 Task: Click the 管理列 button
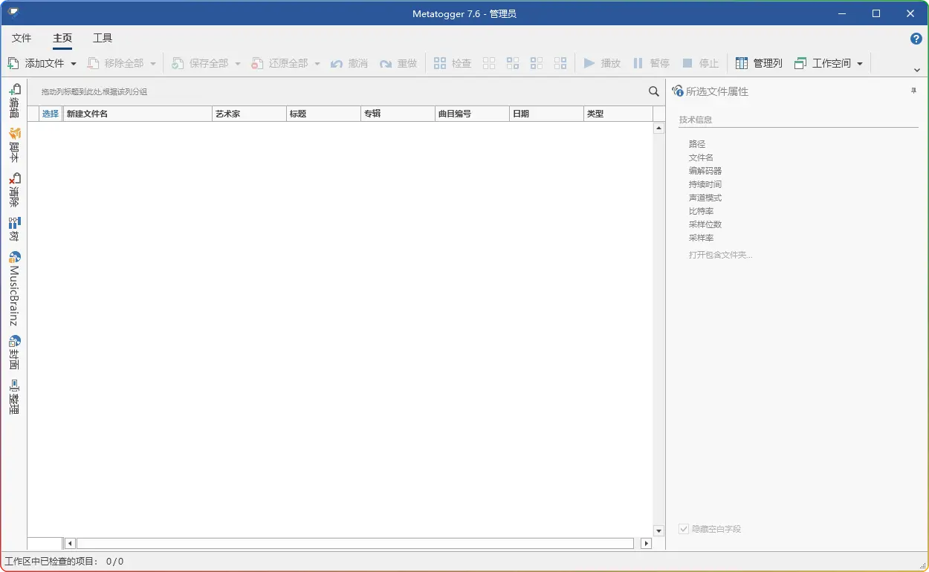pos(759,64)
